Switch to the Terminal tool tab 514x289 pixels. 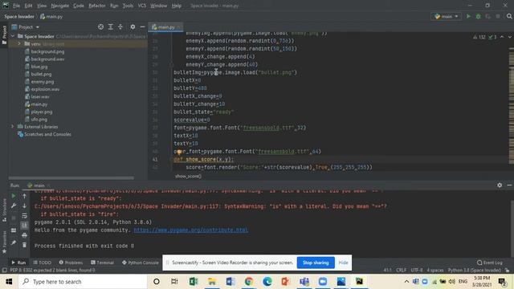click(x=103, y=263)
